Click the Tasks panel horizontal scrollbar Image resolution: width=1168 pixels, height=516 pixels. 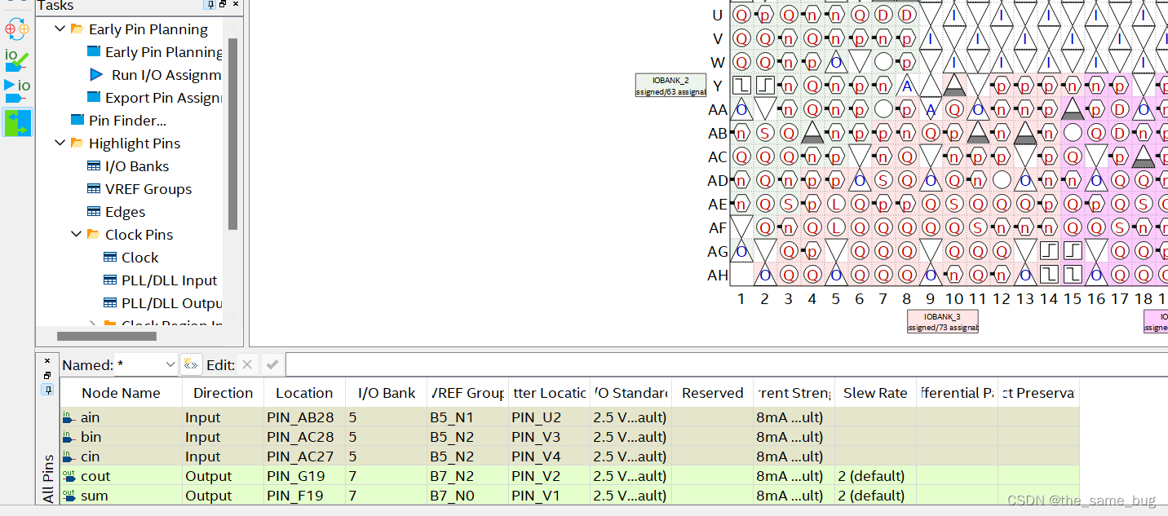pos(106,335)
